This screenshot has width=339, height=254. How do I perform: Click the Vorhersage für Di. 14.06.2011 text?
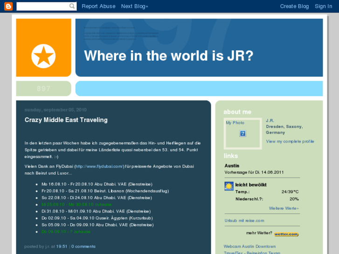254,172
